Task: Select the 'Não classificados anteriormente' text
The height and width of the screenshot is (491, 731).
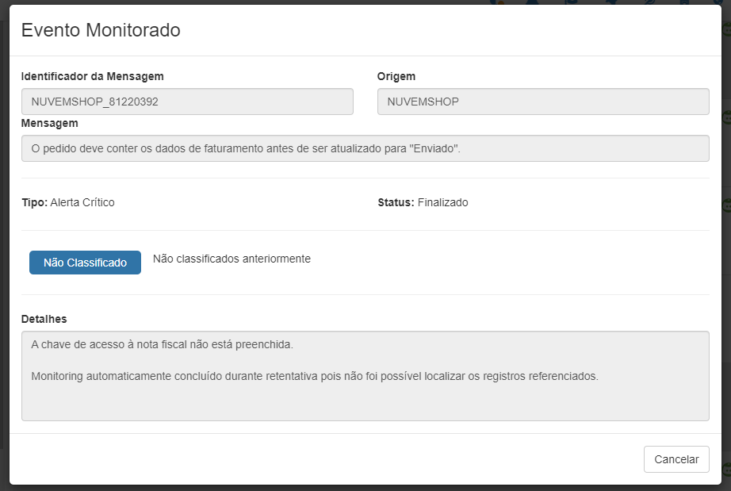Action: click(232, 259)
